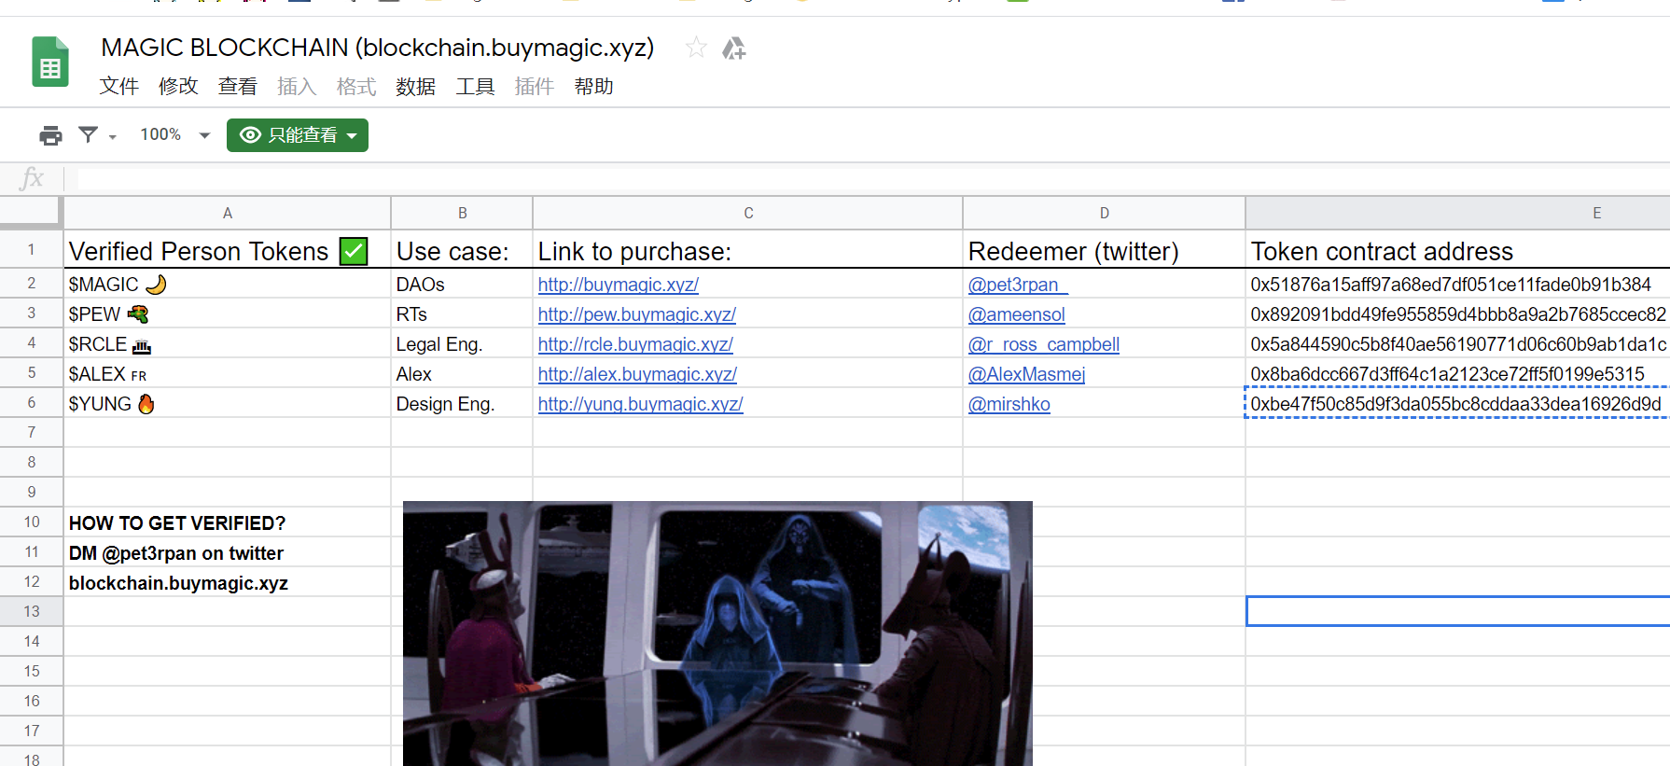Click the Star Wars hologram image
Viewport: 1670px width, 766px height.
pyautogui.click(x=717, y=634)
